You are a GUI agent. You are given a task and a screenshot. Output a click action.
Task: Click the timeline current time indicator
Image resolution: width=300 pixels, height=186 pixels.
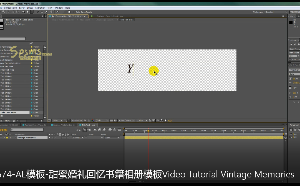pos(148,131)
